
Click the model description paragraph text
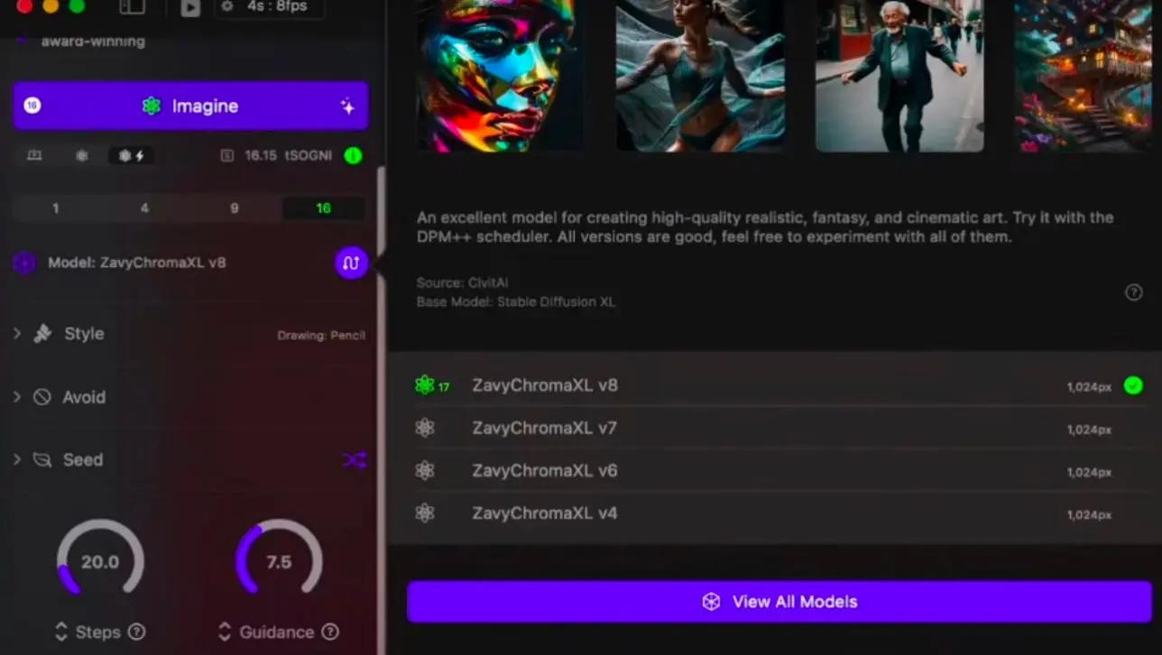point(765,227)
